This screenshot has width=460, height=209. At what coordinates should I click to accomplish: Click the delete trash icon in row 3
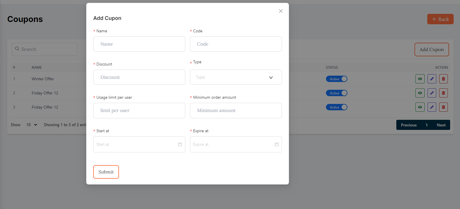pyautogui.click(x=443, y=107)
